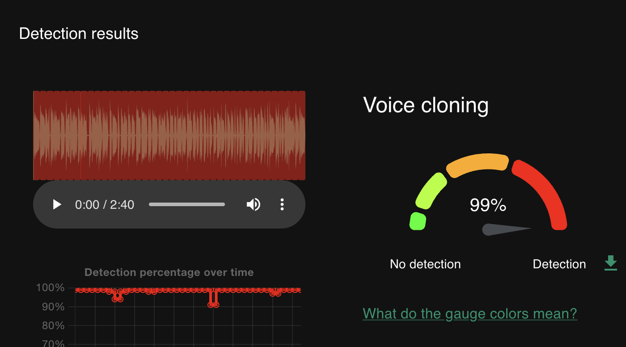
Task: Play the audio recording
Action: [x=57, y=205]
